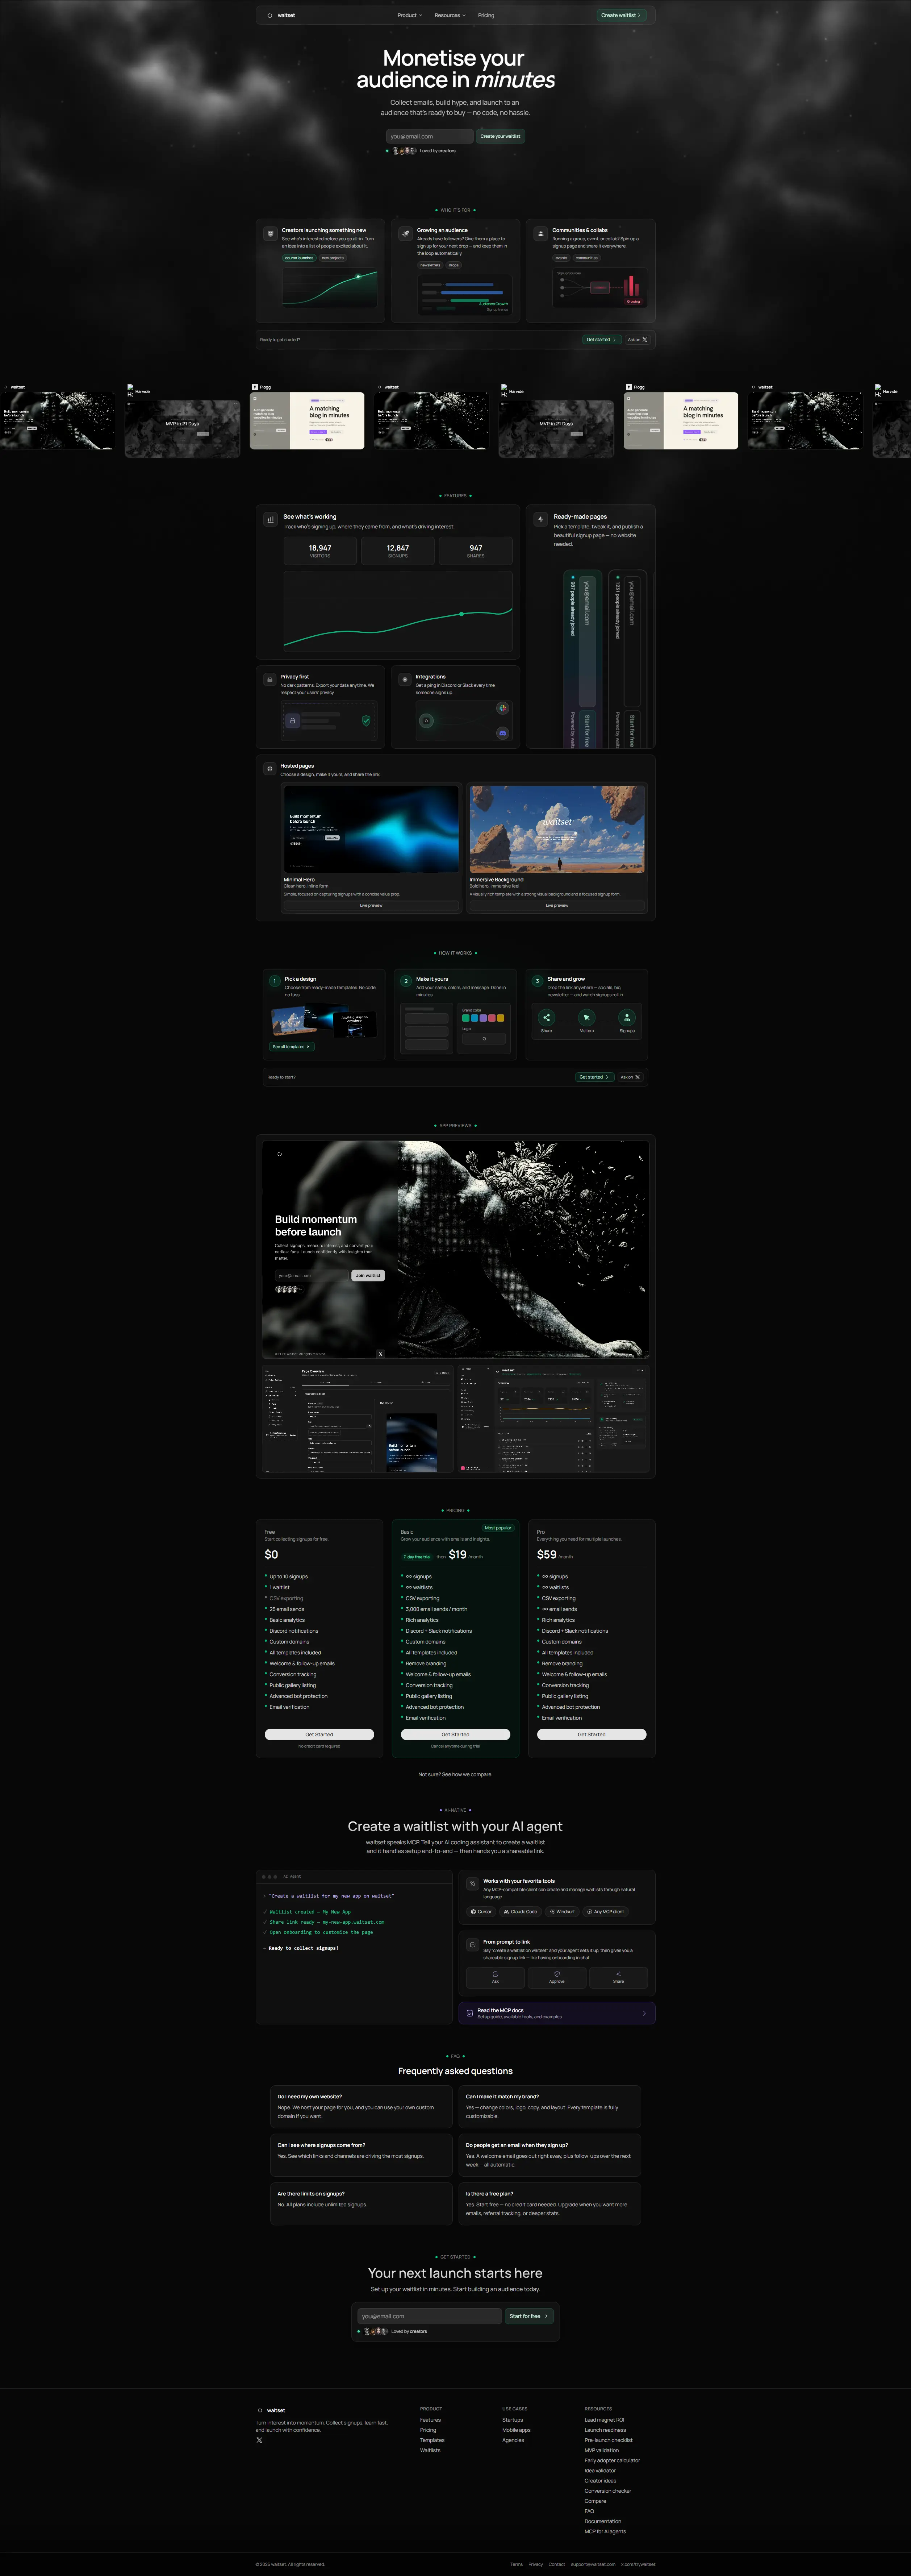Click the arrow on Read the MCP docs
This screenshot has height=2576, width=911.
coord(644,2013)
